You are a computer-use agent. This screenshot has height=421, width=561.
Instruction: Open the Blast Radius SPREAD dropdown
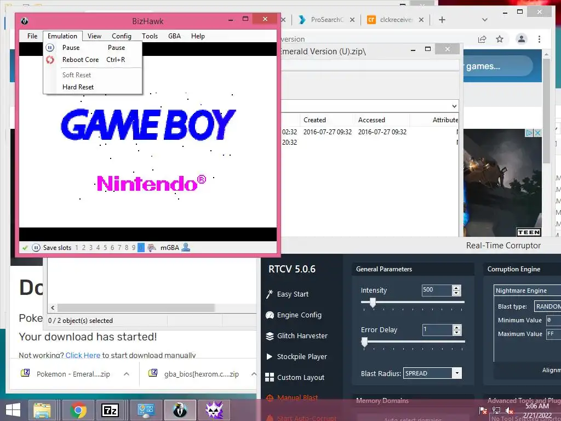433,373
